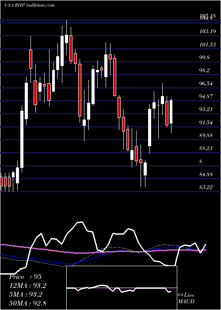Click the 93.21 price axis label
221x310 pixels.
(206, 109)
